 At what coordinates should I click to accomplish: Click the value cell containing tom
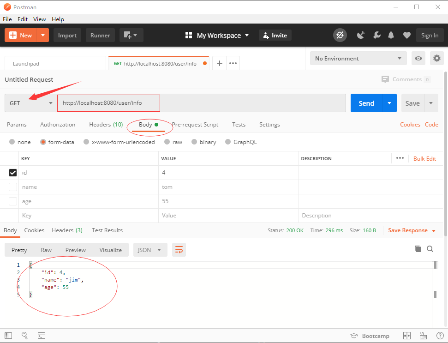point(228,187)
